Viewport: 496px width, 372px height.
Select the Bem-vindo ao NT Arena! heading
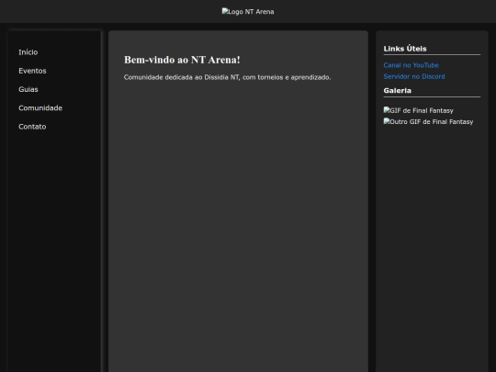tap(182, 60)
